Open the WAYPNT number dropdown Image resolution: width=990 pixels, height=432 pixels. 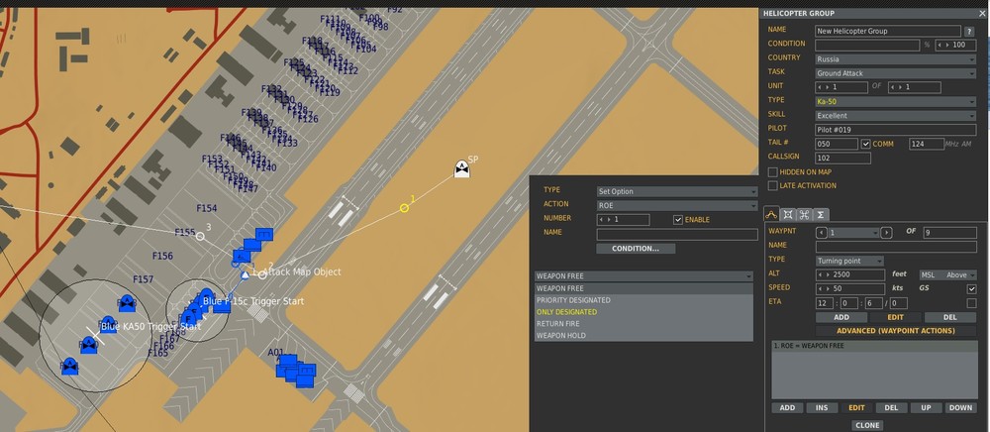pos(853,233)
